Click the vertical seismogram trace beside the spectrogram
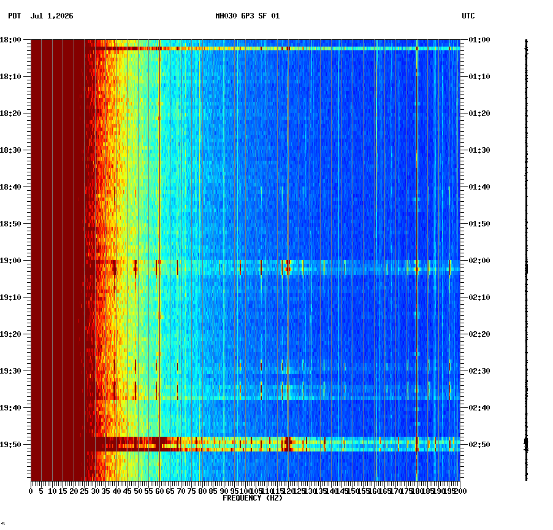553x530 pixels. click(526, 260)
